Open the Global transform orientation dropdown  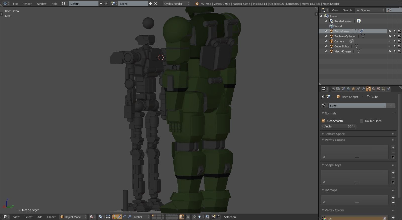[141, 217]
